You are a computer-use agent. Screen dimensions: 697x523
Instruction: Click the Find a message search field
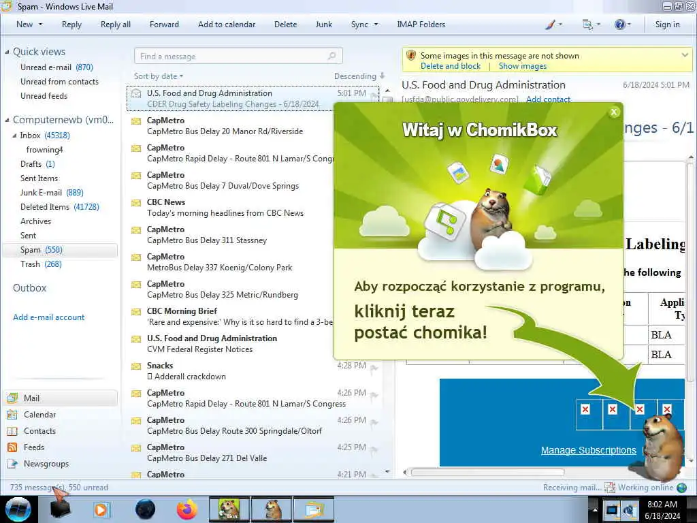click(x=238, y=56)
